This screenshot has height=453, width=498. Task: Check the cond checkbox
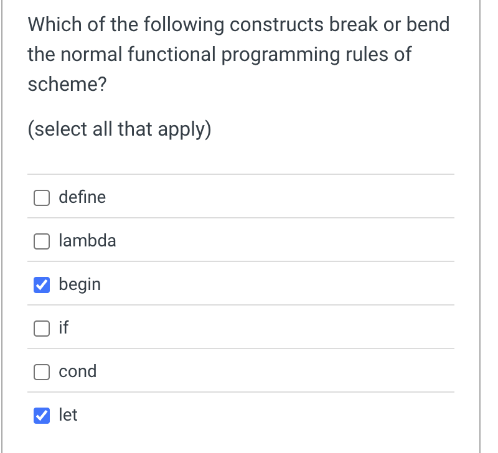pos(41,371)
